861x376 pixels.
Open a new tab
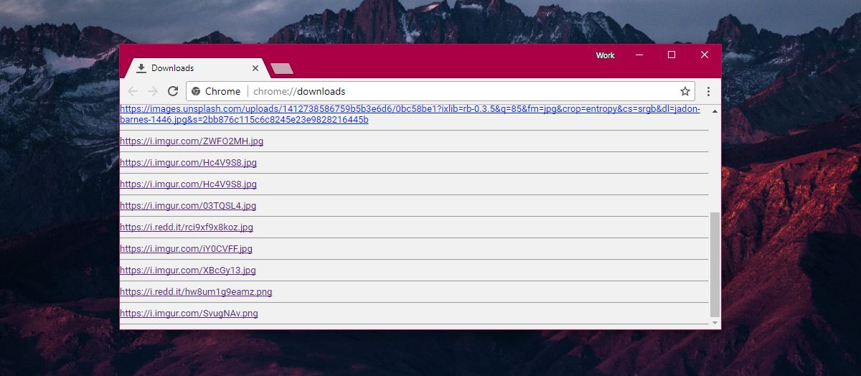pyautogui.click(x=282, y=69)
